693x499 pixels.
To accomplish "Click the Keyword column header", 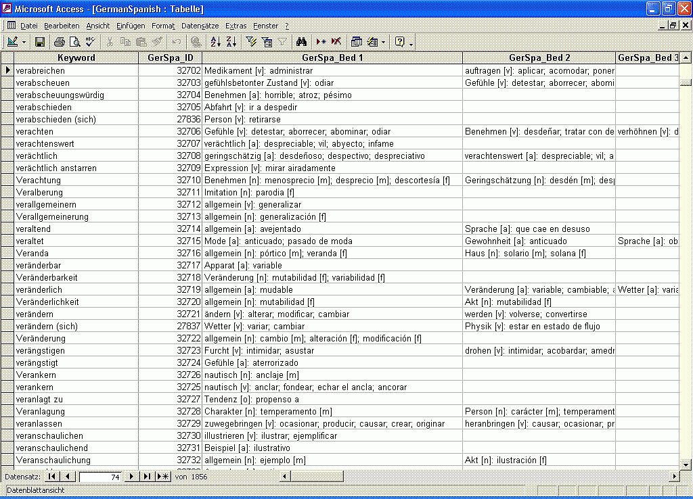I will point(76,57).
